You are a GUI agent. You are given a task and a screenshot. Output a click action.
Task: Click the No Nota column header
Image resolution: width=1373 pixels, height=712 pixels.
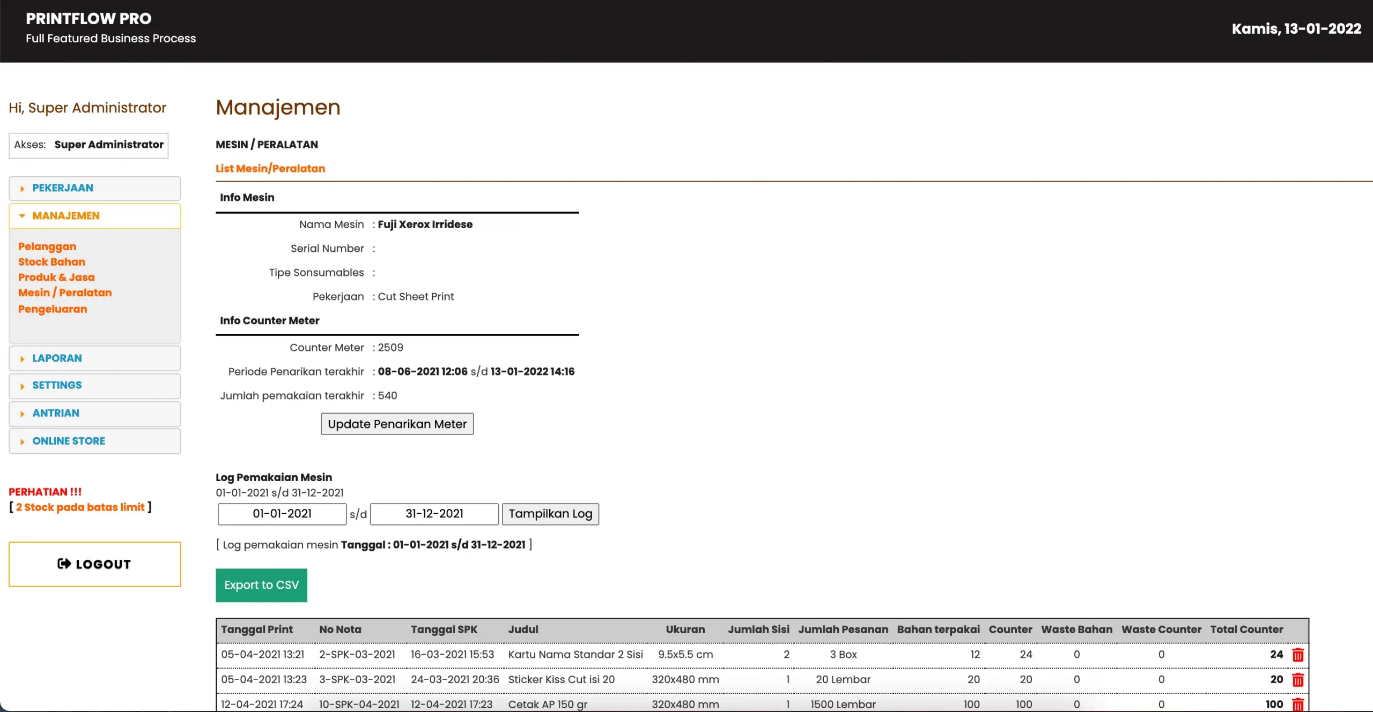tap(340, 630)
